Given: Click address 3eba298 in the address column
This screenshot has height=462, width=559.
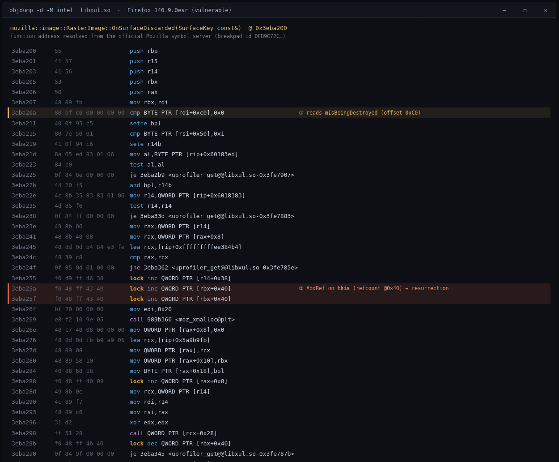Looking at the screenshot, I should [24, 433].
